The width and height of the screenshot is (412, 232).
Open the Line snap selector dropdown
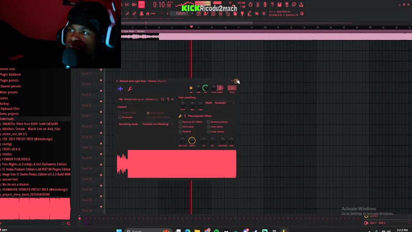(157, 14)
